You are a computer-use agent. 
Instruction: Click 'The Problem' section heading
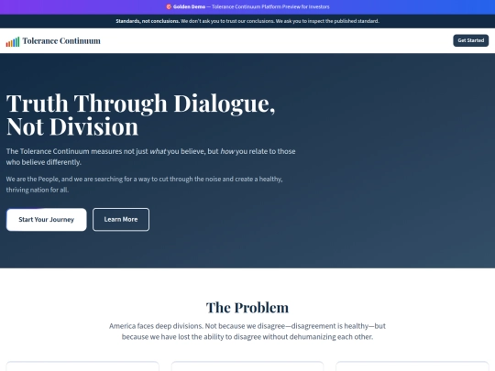tap(247, 308)
